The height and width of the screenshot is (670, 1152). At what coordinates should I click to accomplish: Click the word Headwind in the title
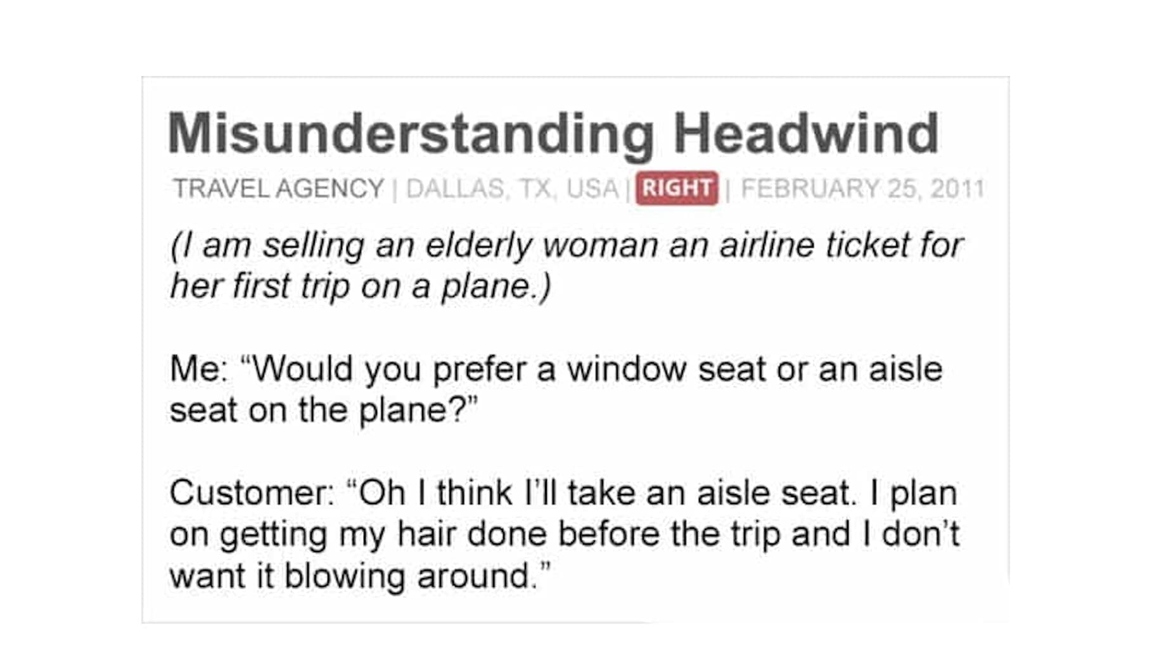pyautogui.click(x=806, y=134)
